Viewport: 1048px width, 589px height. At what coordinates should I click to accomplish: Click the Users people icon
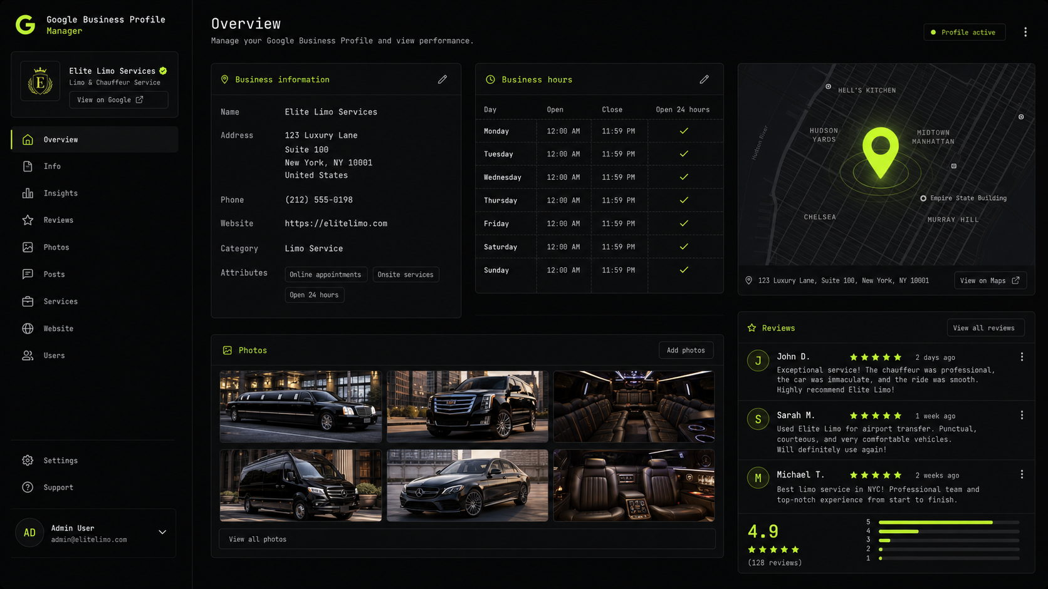pos(28,356)
